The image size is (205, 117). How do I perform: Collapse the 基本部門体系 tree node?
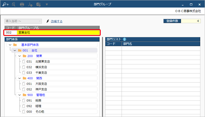pyautogui.click(x=10, y=45)
